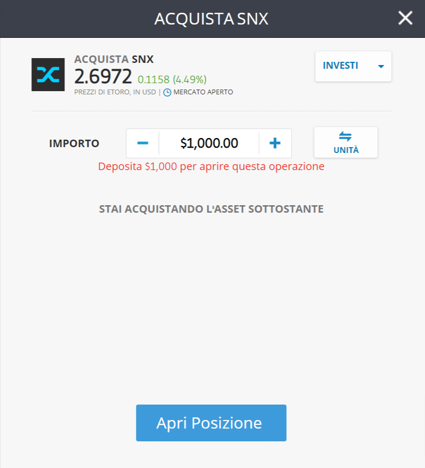Decrease amount with the minus button
The image size is (425, 468).
pyautogui.click(x=143, y=143)
